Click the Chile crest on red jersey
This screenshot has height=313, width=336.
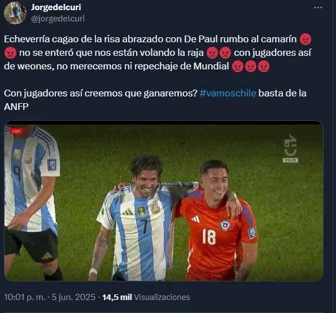pyautogui.click(x=225, y=224)
